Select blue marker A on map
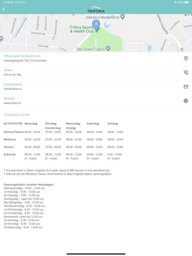192x256 pixels. (x=96, y=26)
